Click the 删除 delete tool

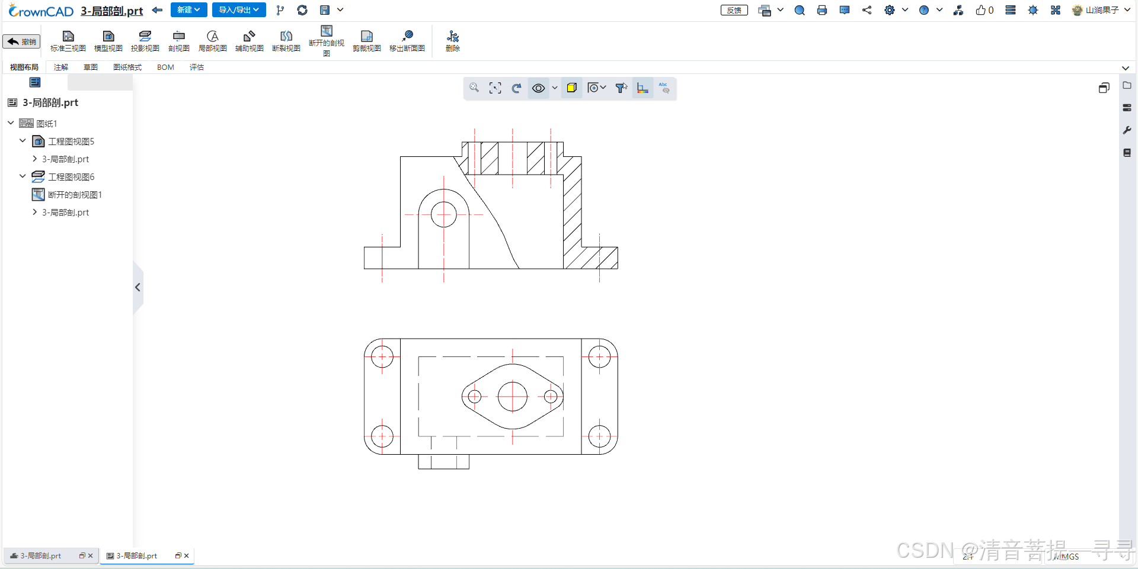point(453,41)
